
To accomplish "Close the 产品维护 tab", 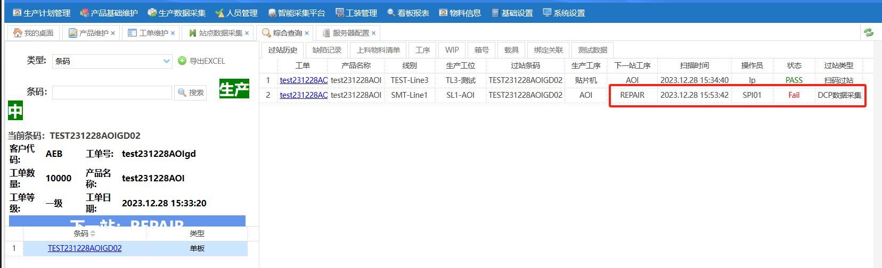I will (x=113, y=33).
